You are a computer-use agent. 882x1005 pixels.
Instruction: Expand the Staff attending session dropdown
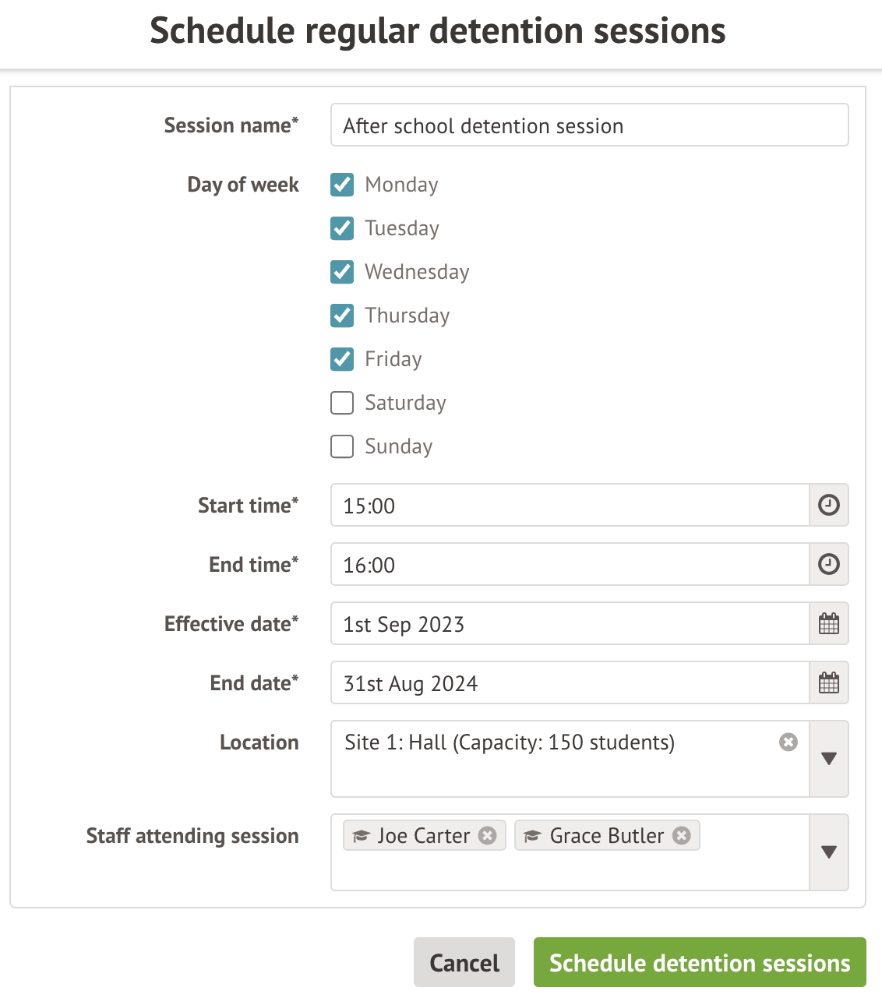click(829, 852)
